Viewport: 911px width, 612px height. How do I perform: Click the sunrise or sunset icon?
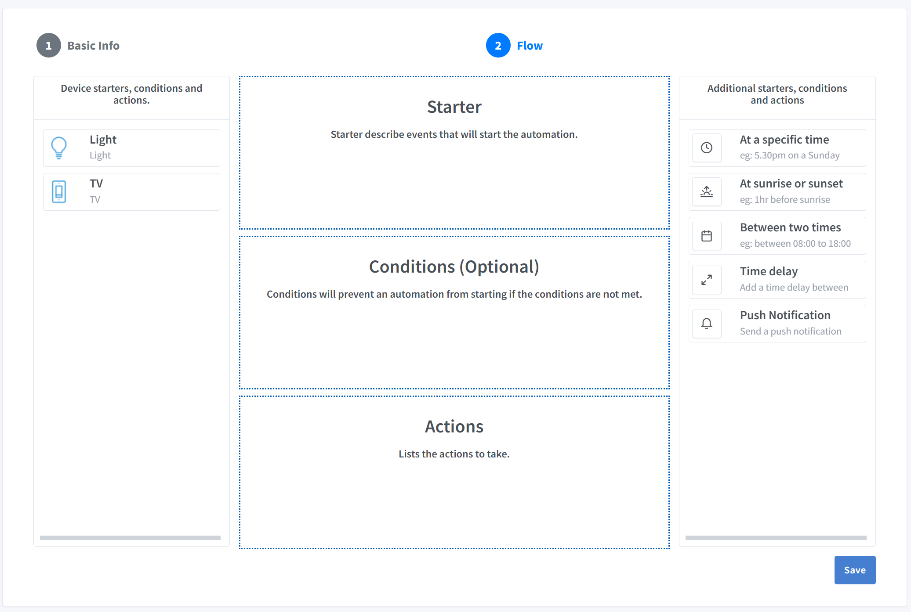(707, 191)
